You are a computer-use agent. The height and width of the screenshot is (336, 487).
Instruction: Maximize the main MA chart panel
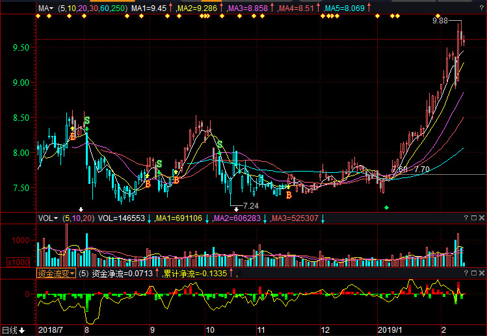tap(474, 8)
